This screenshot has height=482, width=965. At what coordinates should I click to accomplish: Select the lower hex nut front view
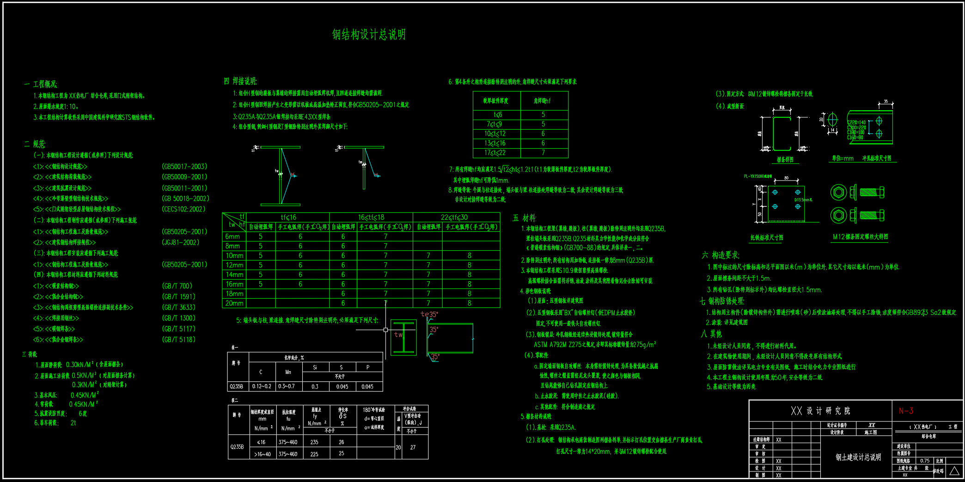[x=838, y=215]
